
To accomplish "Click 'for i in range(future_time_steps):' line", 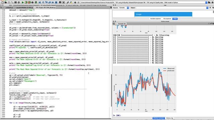I will [x=26, y=103].
